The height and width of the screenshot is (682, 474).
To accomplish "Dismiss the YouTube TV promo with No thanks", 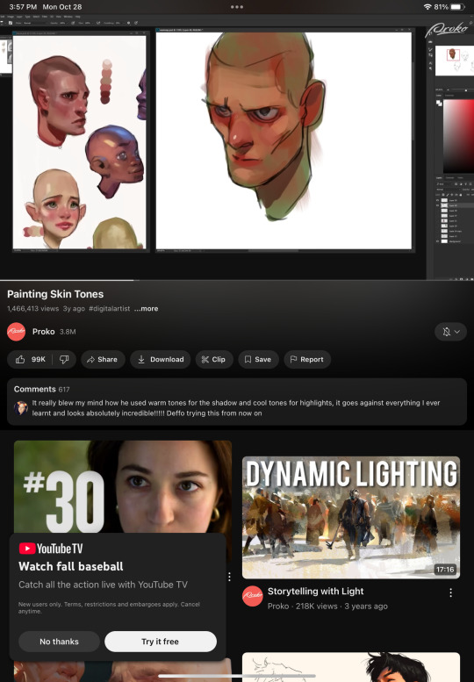I will 59,642.
